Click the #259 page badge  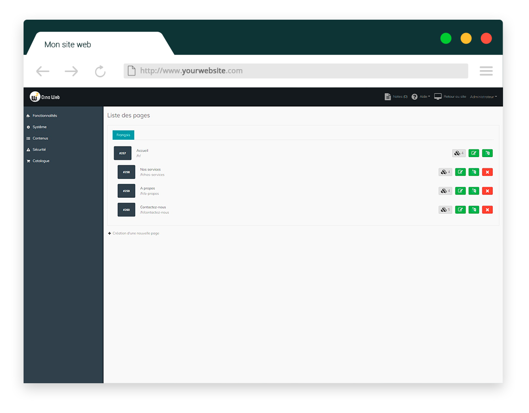click(x=126, y=191)
